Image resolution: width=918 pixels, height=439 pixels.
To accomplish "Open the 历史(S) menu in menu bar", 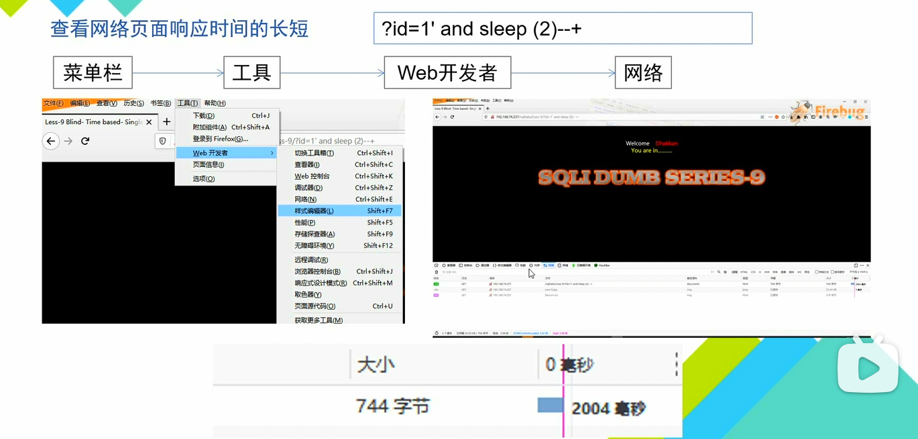I will click(x=133, y=103).
